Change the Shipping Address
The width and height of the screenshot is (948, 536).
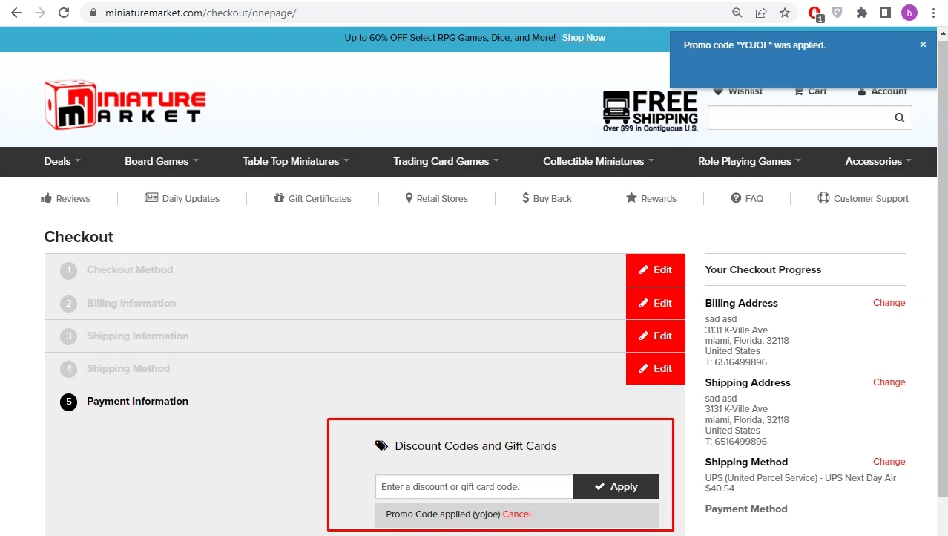pyautogui.click(x=889, y=382)
